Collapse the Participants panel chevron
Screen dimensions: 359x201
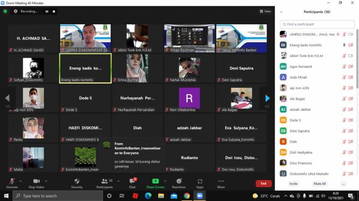click(x=281, y=12)
